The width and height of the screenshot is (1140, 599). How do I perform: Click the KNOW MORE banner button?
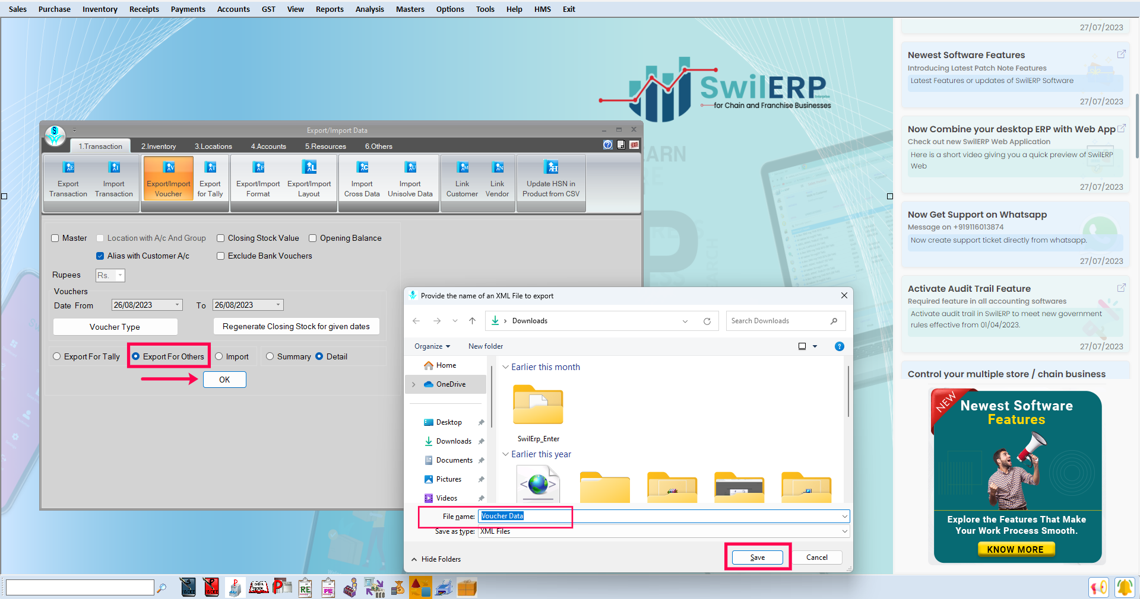point(1016,550)
